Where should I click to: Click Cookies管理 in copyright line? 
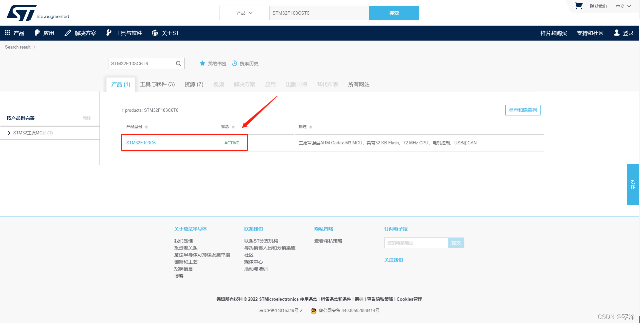pyautogui.click(x=409, y=299)
